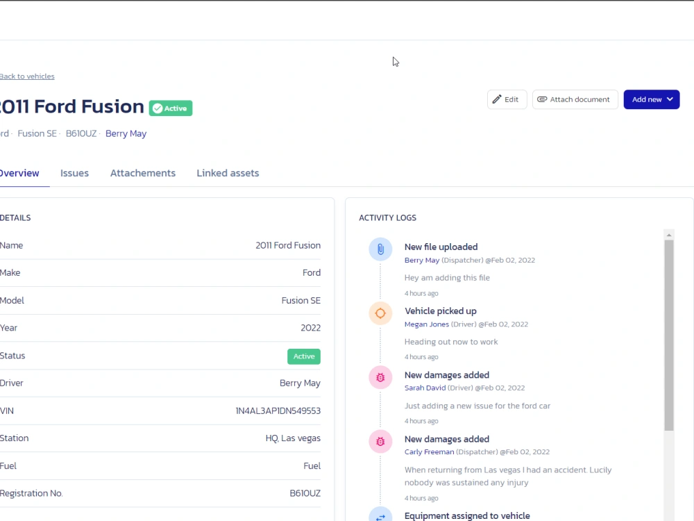Select the Fuel value in details
Screen dimensions: 694x521
[x=312, y=466]
